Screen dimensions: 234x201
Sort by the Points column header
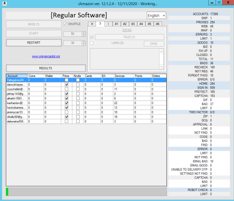click(x=142, y=76)
